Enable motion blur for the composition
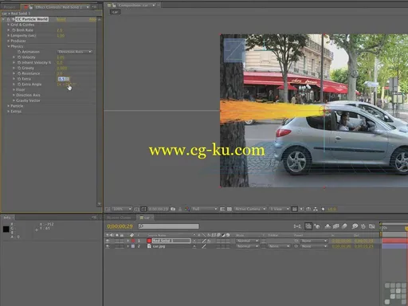Viewport: 408px width, 306px height. click(x=344, y=226)
